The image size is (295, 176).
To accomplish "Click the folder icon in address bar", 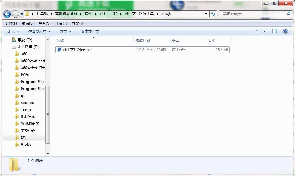I will click(27, 14).
